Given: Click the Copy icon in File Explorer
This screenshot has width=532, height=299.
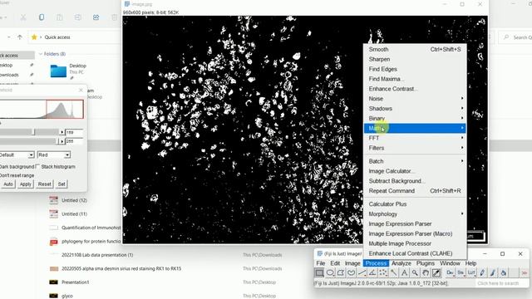Looking at the screenshot, I should pos(42,17).
